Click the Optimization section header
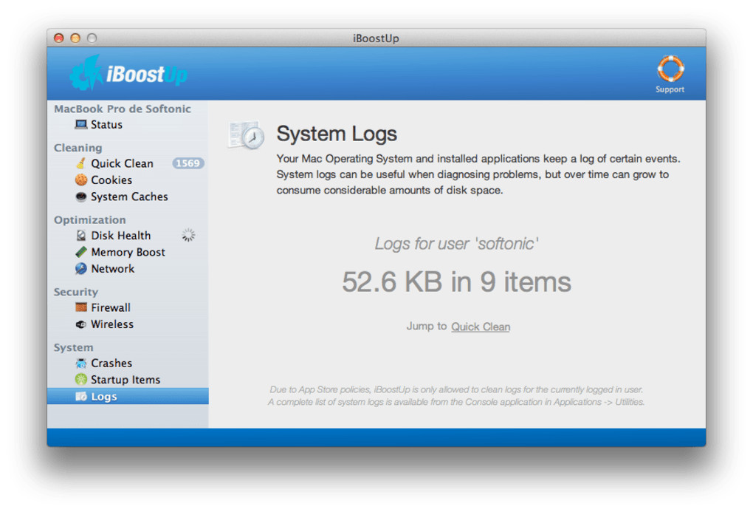The width and height of the screenshot is (753, 512). pyautogui.click(x=90, y=219)
